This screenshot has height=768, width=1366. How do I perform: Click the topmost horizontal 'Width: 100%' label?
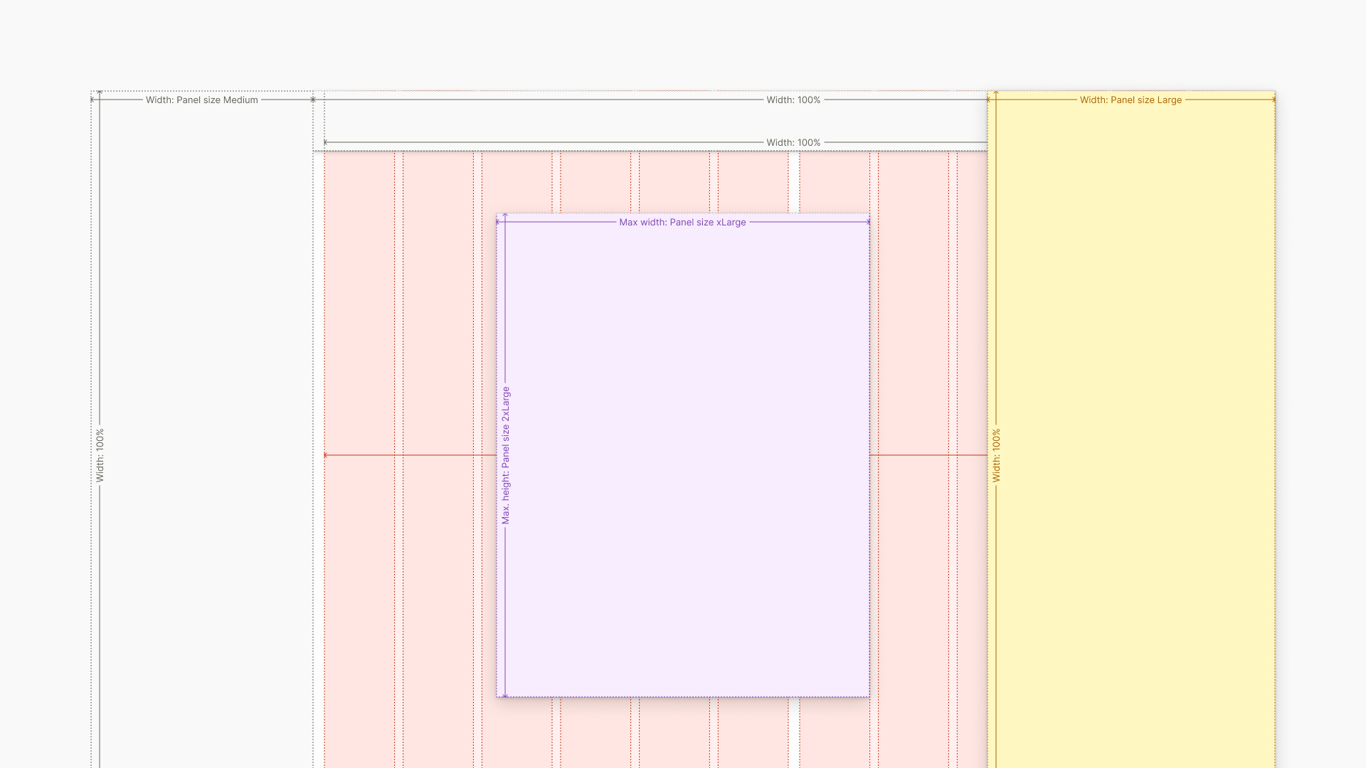coord(793,100)
